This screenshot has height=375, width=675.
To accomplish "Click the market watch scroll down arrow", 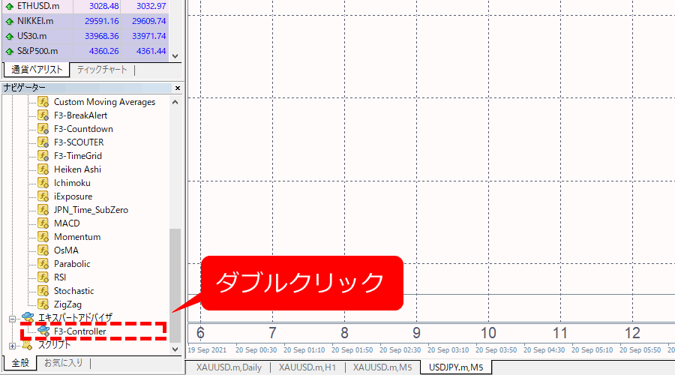I will 175,55.
